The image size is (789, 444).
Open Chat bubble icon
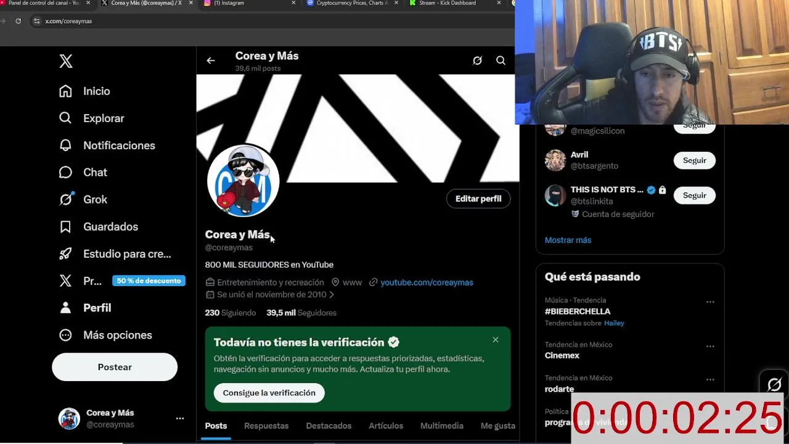click(x=65, y=172)
